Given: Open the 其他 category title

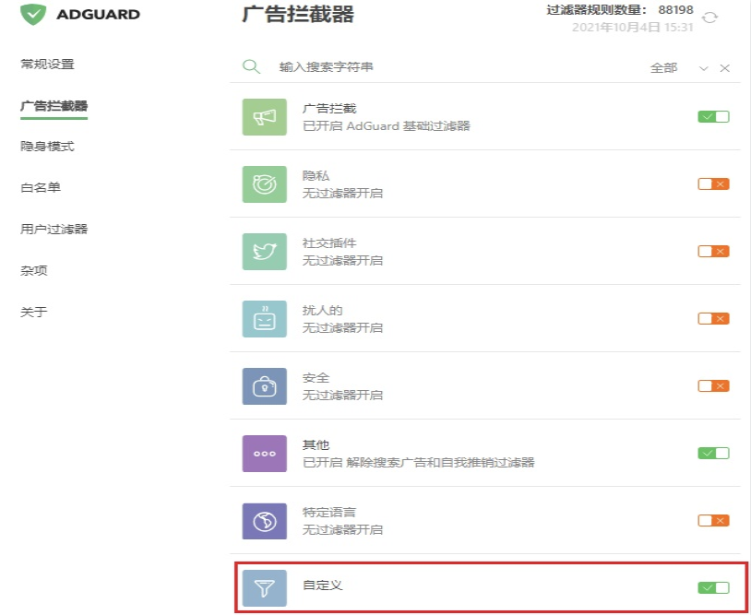Looking at the screenshot, I should (x=316, y=444).
